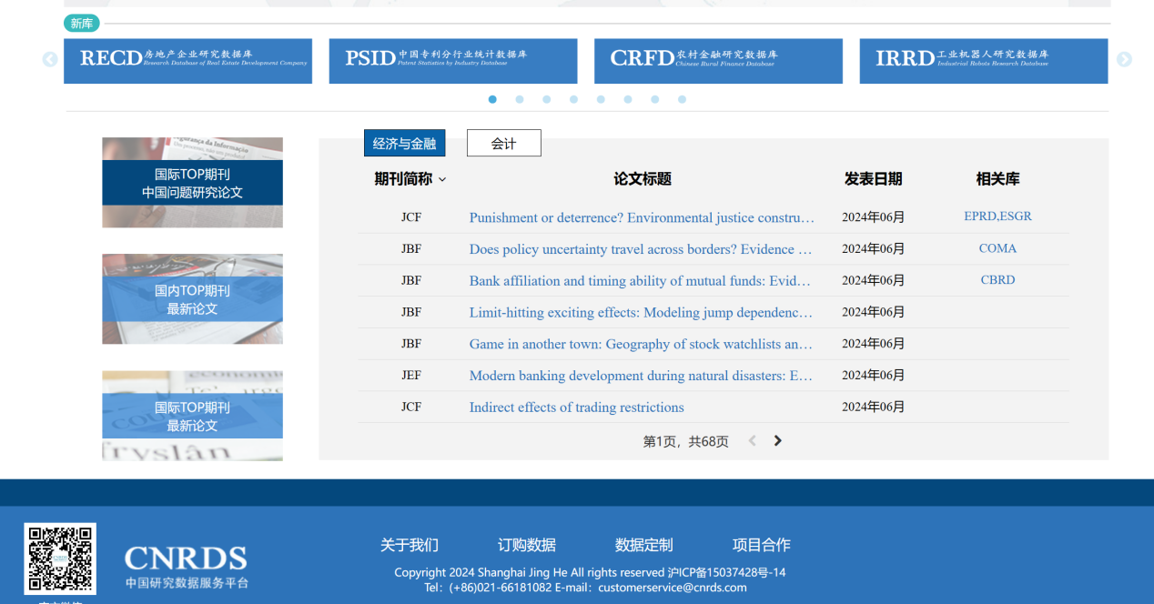Click the CNRDS QR code image
The height and width of the screenshot is (604, 1154).
(60, 559)
